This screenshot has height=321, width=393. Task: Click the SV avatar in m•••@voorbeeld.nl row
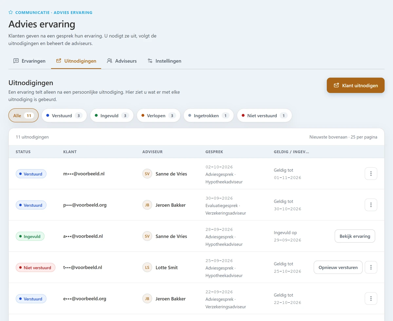click(x=147, y=174)
